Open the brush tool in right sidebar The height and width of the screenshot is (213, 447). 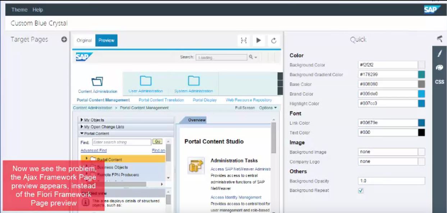pos(439,54)
